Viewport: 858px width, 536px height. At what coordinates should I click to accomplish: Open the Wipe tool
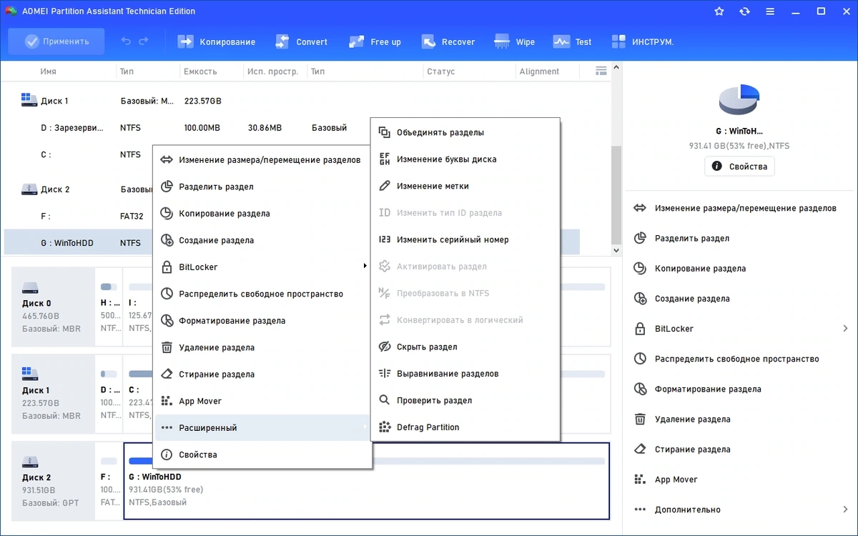coord(514,41)
